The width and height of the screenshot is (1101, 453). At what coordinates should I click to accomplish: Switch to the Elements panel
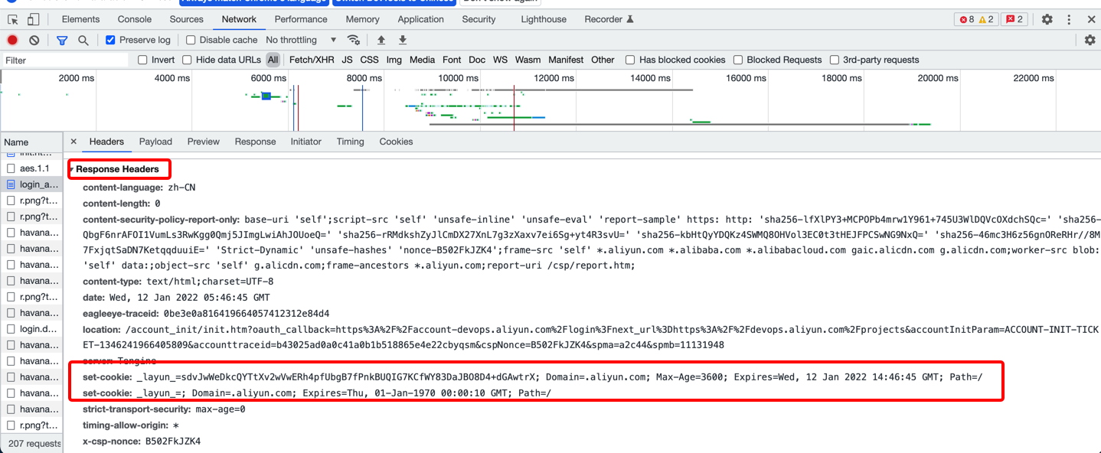click(x=80, y=19)
